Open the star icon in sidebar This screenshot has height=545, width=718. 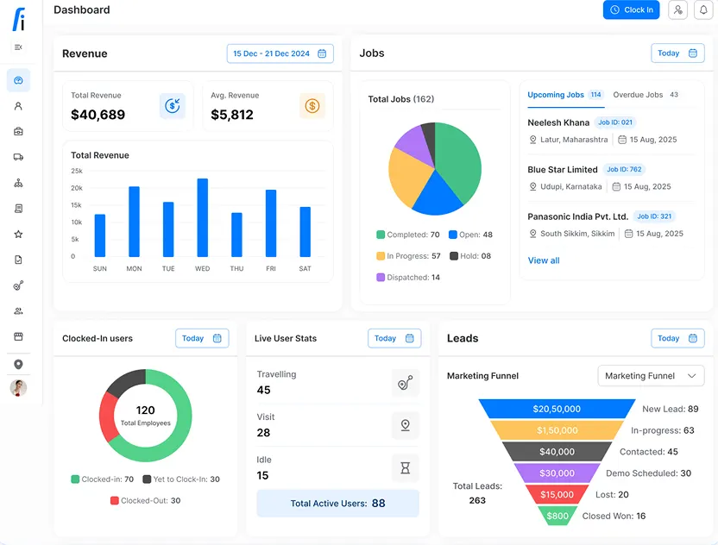(x=18, y=235)
